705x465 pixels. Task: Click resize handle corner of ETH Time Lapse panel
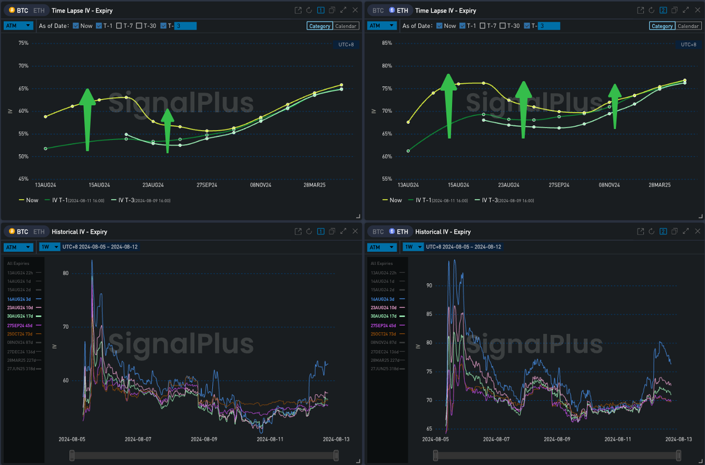(701, 217)
